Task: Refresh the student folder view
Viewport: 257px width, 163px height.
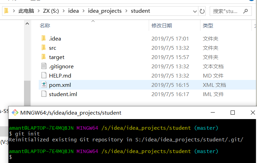Action: point(202,11)
